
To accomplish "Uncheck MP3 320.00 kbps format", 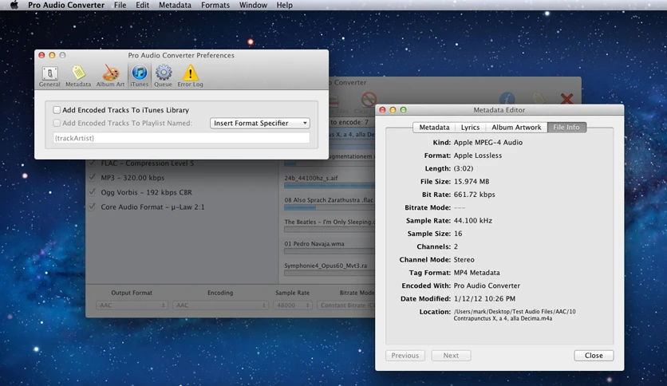I will [x=92, y=178].
